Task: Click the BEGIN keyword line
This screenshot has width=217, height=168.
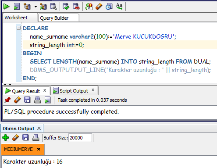Action: [32, 53]
